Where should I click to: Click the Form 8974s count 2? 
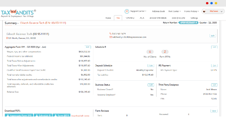pyautogui.click(x=165, y=52)
